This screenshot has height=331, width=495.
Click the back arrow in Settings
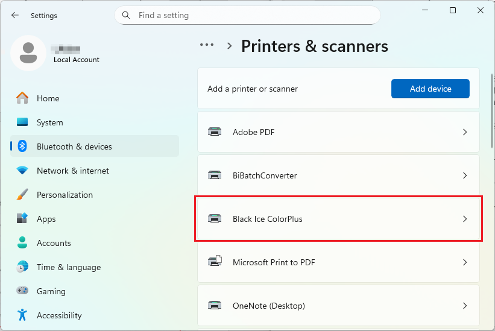point(15,16)
